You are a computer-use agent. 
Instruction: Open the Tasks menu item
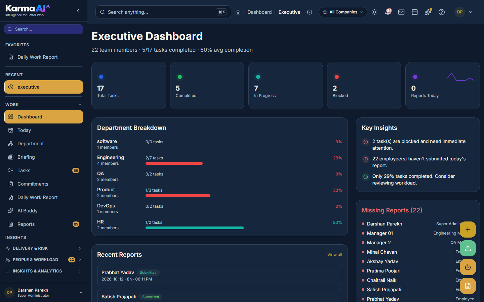(x=44, y=170)
